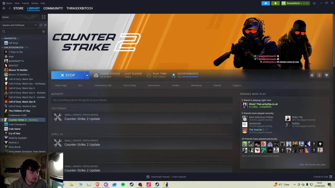Open the Discussions link
Image resolution: width=335 pixels, height=188 pixels.
154,85
